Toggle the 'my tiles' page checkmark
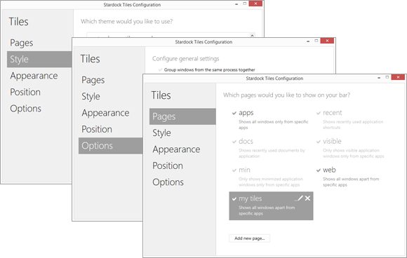This screenshot has width=407, height=258. (234, 199)
